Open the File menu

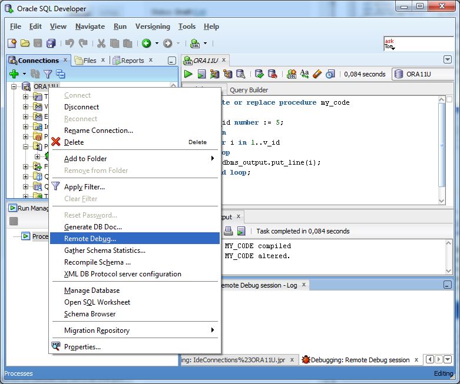coord(15,26)
